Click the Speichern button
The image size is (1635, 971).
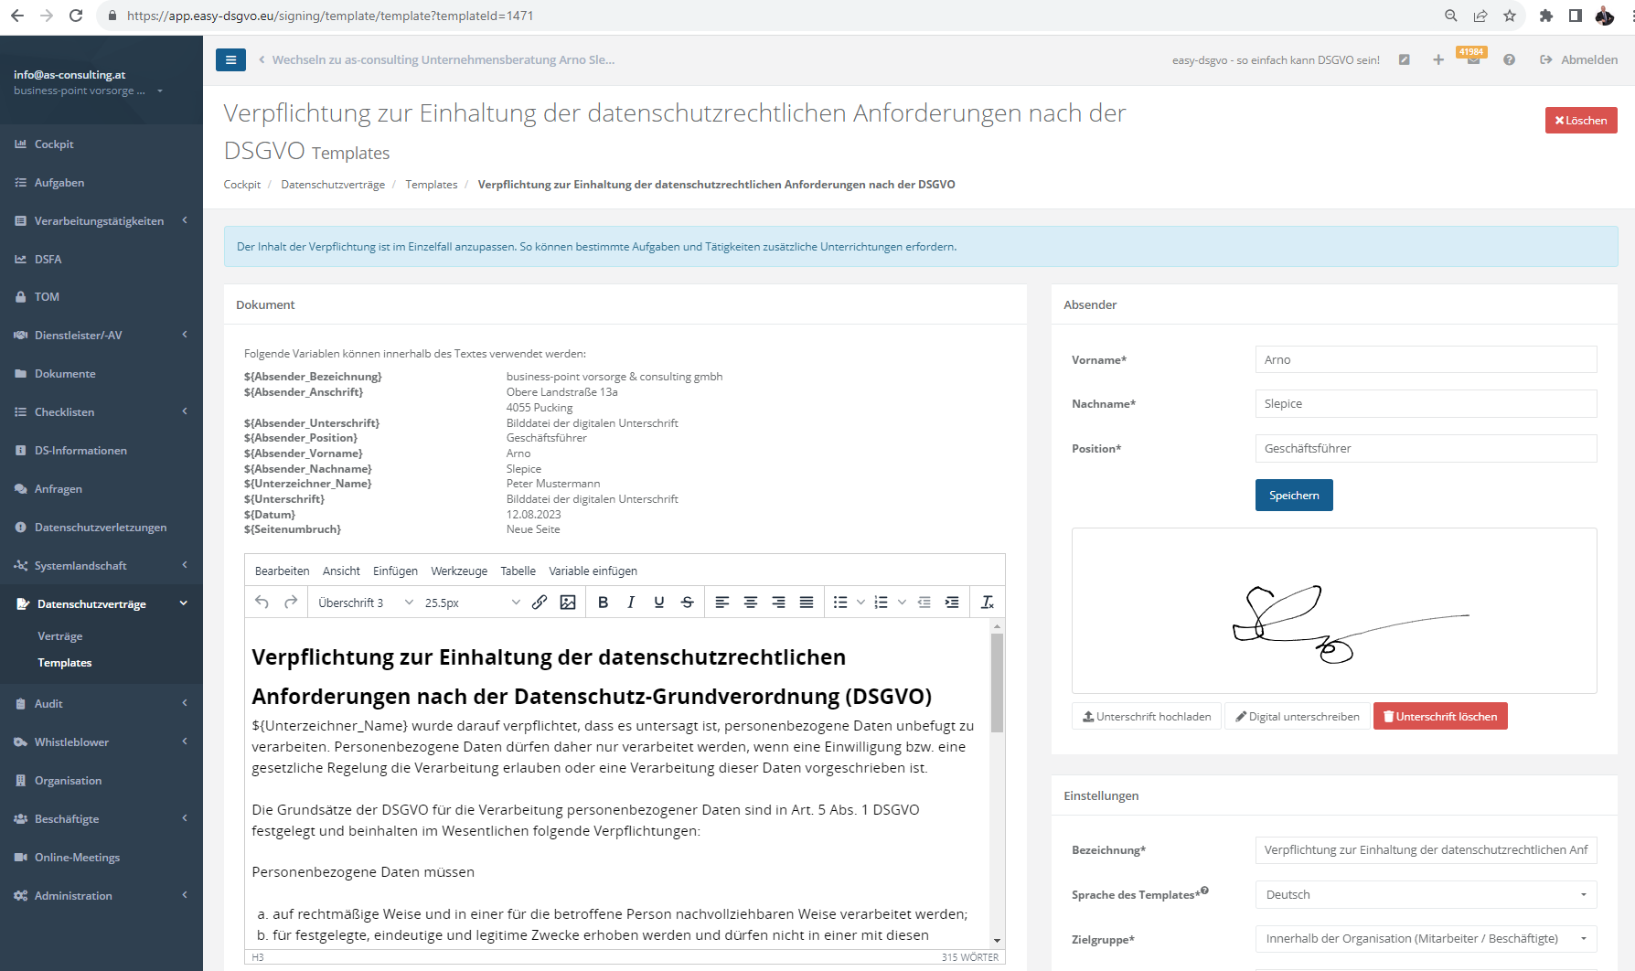[1294, 495]
